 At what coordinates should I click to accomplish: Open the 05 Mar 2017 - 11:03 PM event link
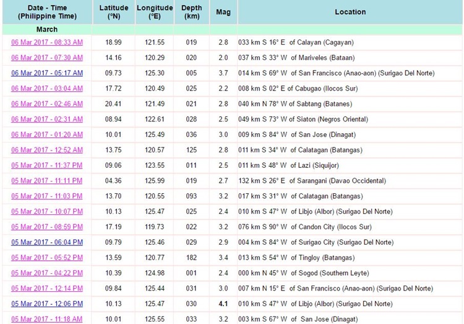coord(47,196)
